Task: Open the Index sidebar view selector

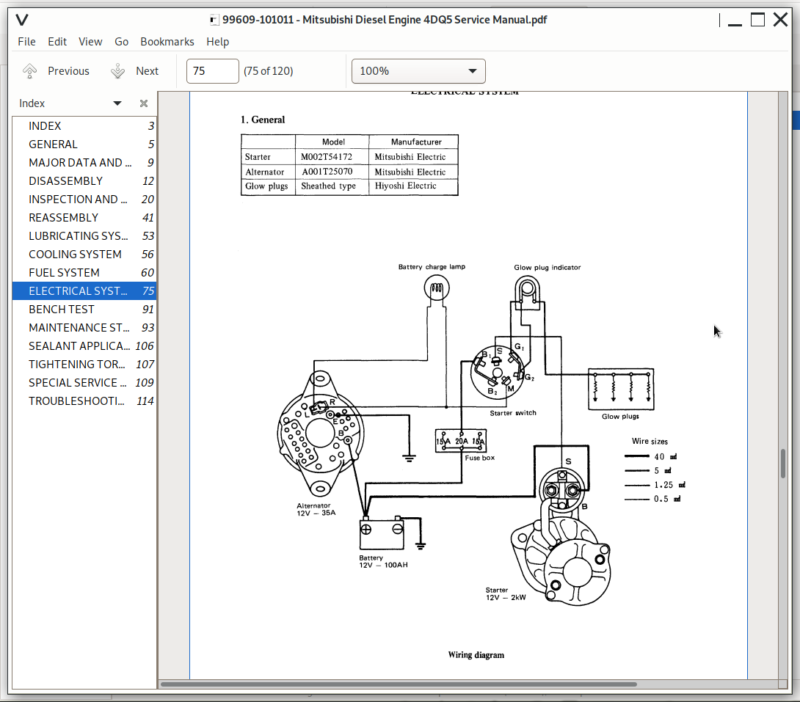Action: [x=117, y=103]
